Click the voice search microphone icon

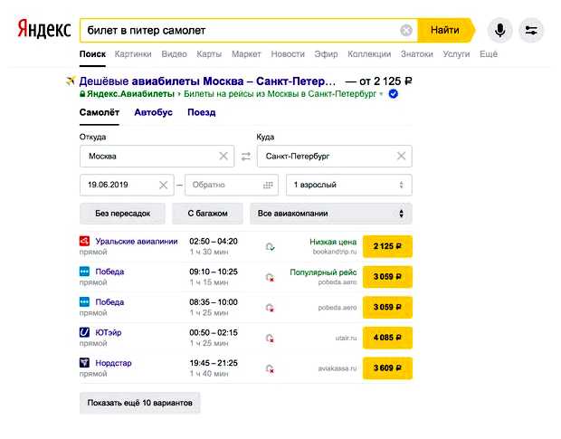click(499, 30)
